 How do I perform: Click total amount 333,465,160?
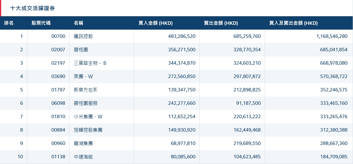[334, 103]
